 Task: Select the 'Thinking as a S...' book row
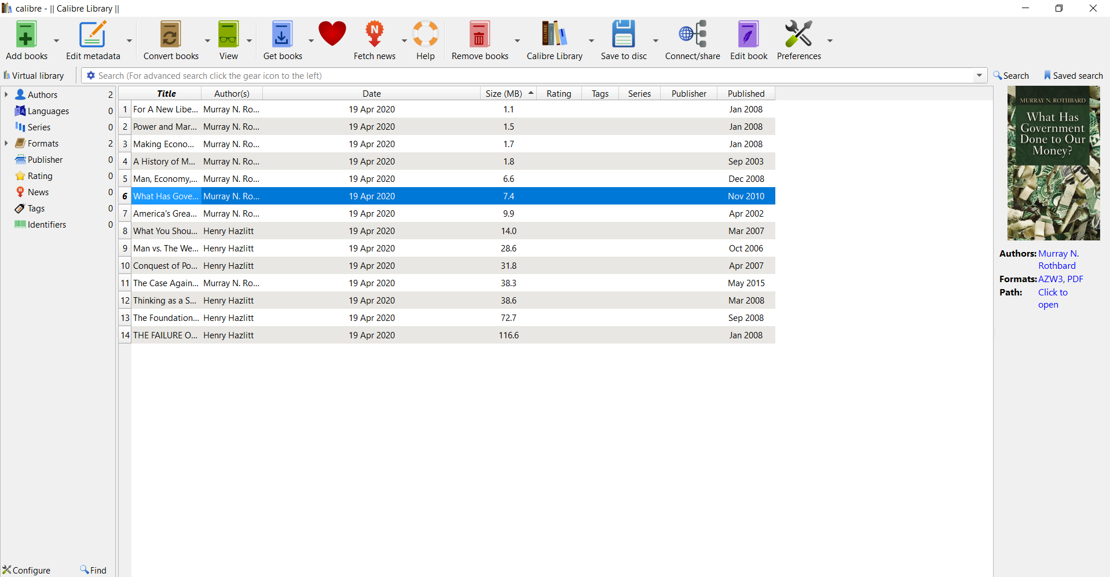point(447,300)
